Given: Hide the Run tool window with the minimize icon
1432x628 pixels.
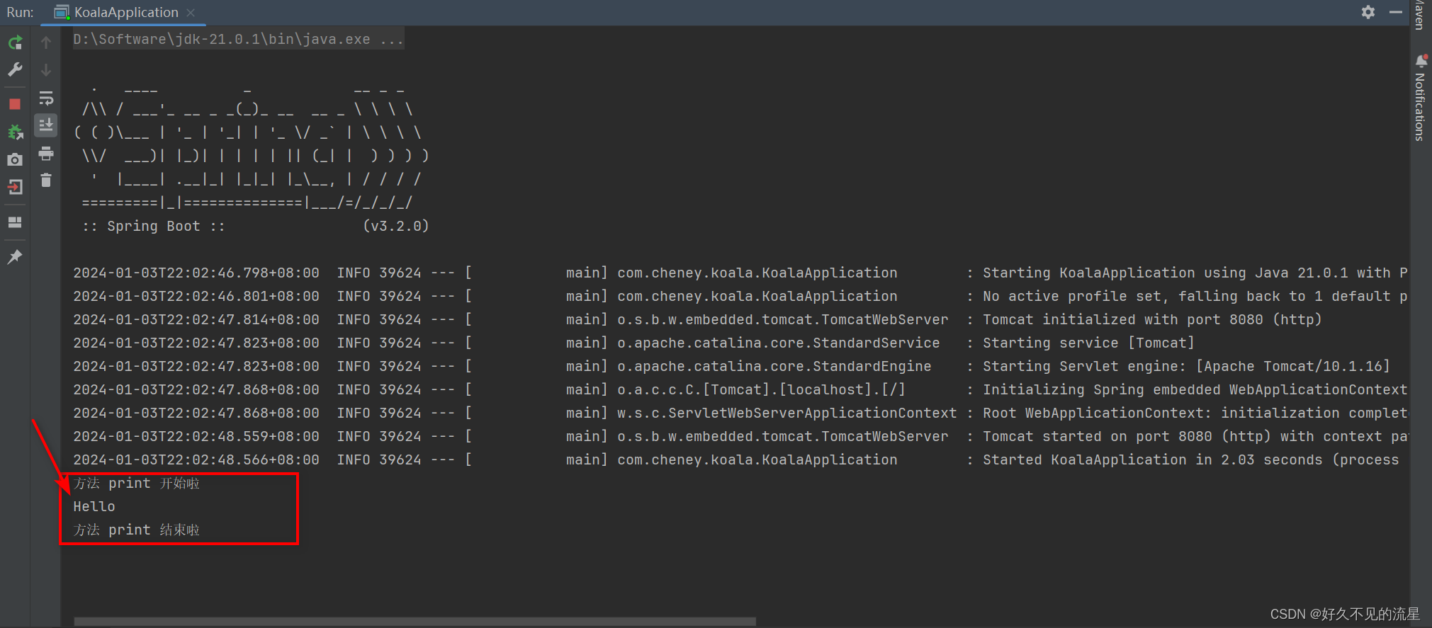Looking at the screenshot, I should tap(1396, 12).
